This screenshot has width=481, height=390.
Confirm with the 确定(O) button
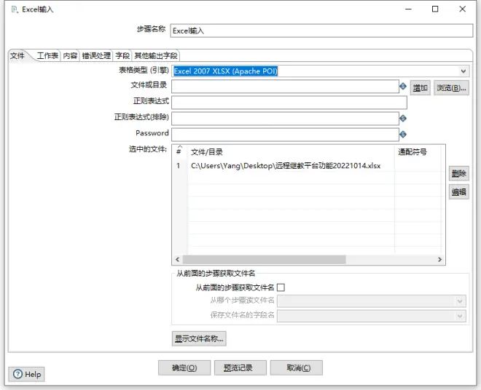184,367
